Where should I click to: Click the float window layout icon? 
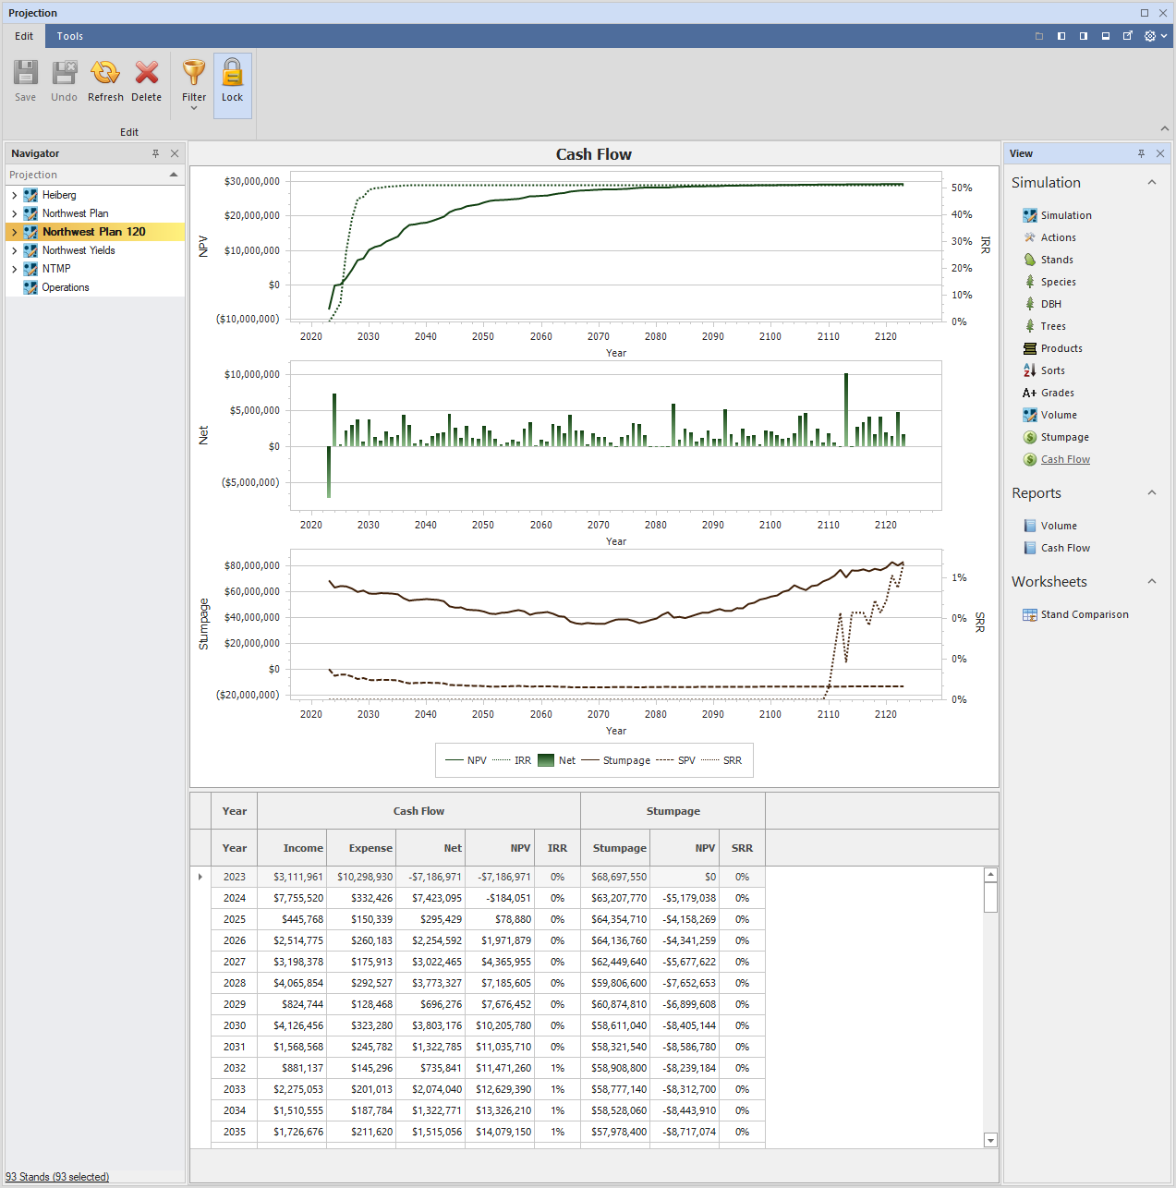1128,36
